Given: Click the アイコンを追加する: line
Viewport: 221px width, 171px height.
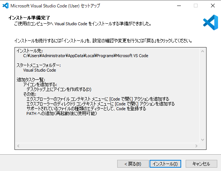Looking at the screenshot, I should [40, 85].
